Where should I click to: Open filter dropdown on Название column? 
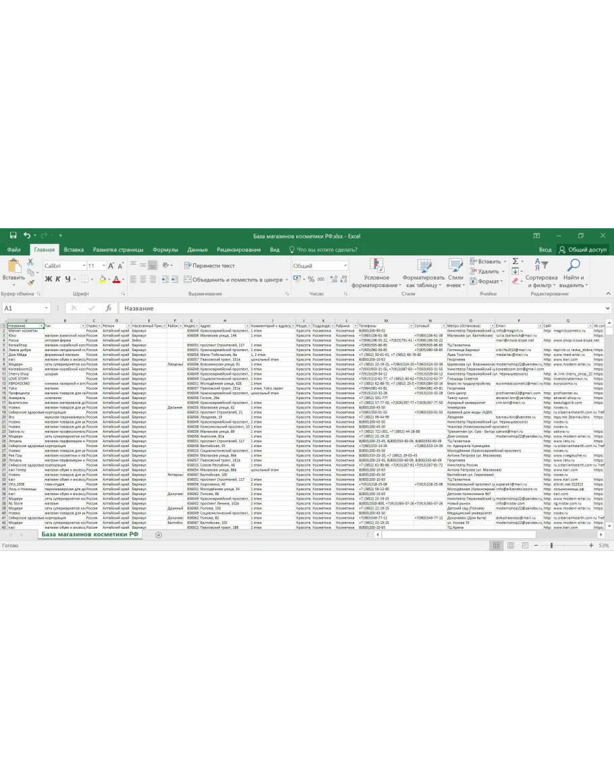click(x=41, y=326)
